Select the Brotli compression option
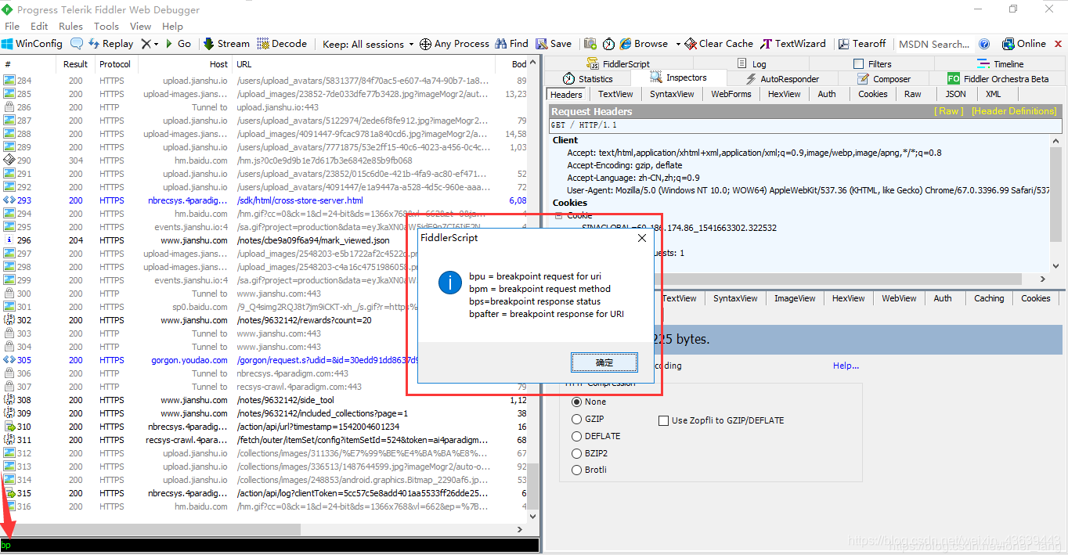The image size is (1068, 555). [577, 470]
